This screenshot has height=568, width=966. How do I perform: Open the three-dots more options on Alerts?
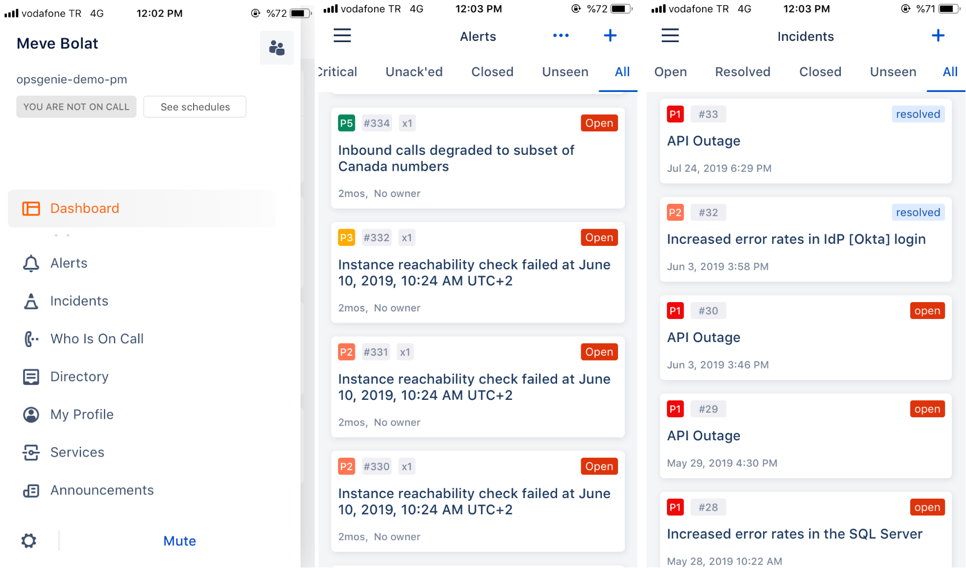click(561, 36)
